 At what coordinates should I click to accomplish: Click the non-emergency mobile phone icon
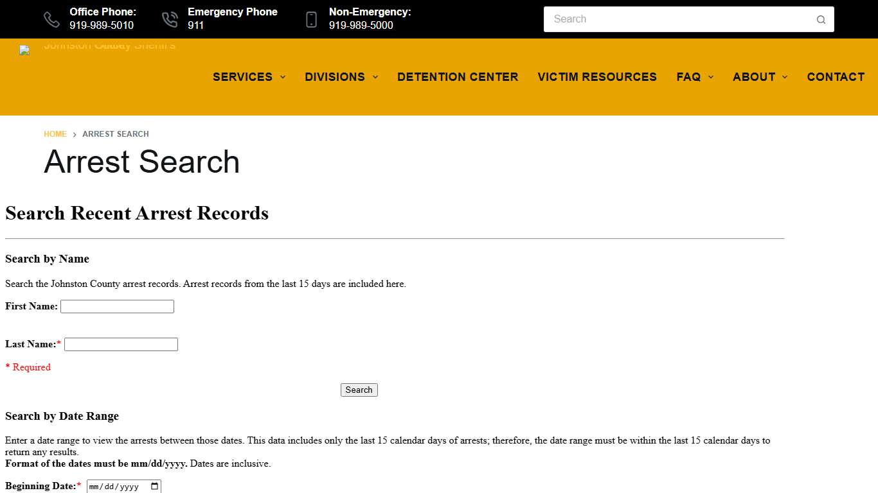311,19
